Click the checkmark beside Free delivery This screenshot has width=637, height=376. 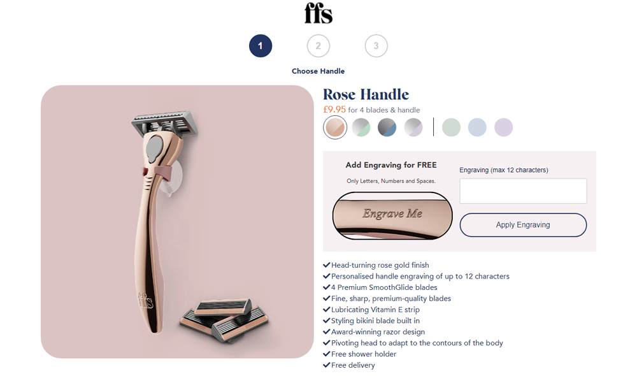[326, 365]
